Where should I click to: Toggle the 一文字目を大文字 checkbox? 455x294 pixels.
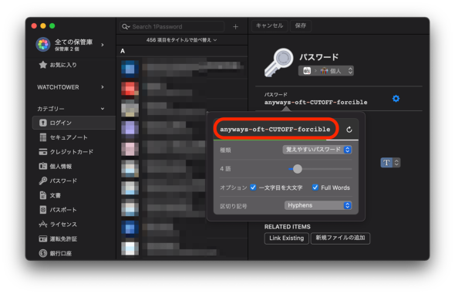coord(253,188)
